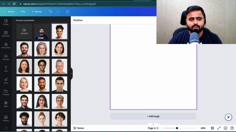This screenshot has height=132, width=236.
Task: Open the Apps sidebar panel
Action: click(6, 104)
